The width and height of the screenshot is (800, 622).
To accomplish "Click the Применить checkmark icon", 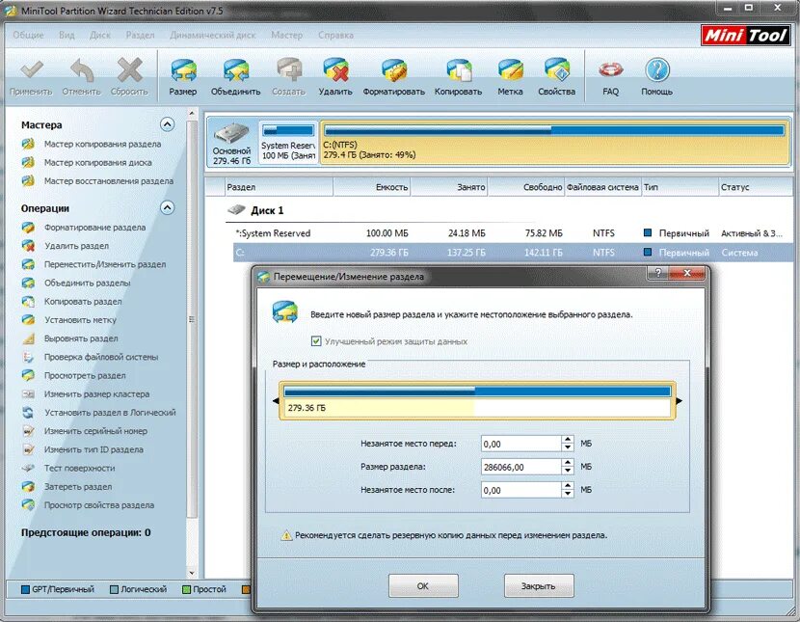I will coord(32,70).
